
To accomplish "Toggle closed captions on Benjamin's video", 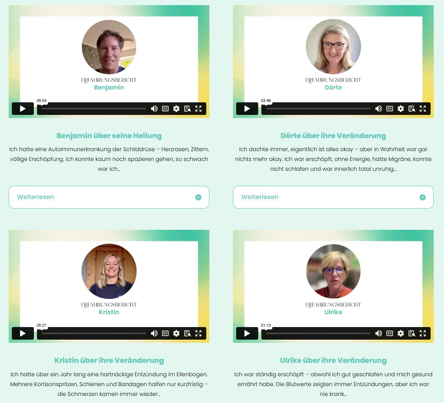I will pyautogui.click(x=165, y=109).
